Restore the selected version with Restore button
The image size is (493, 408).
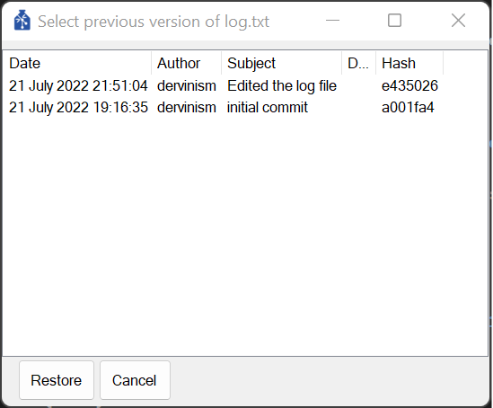57,380
